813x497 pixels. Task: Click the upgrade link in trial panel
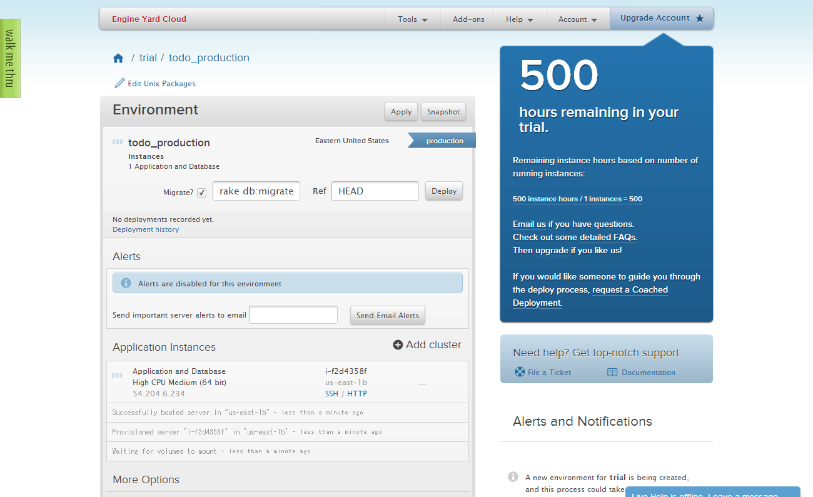tap(552, 250)
